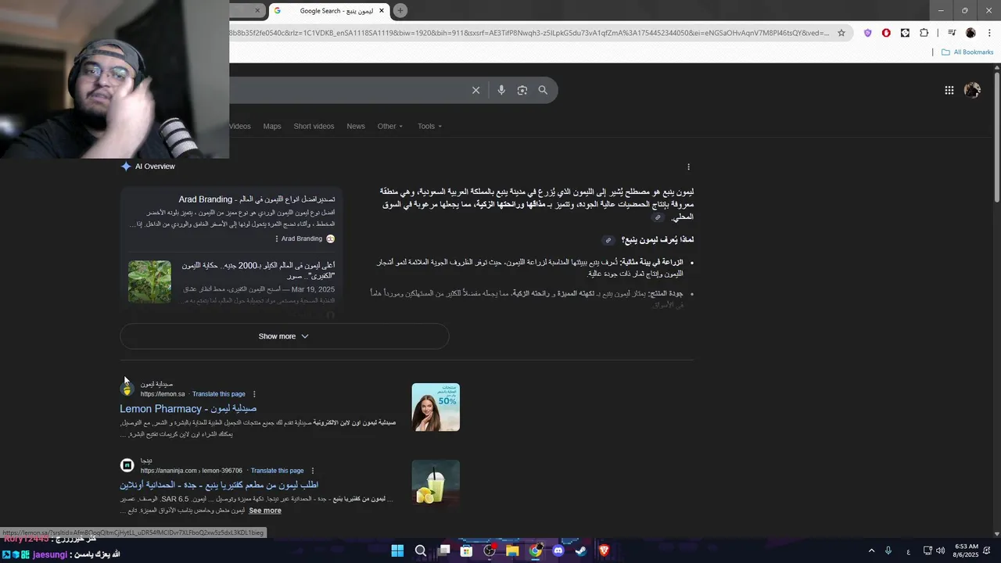Click the AI Overview heading label
This screenshot has height=563, width=1001.
(x=155, y=167)
